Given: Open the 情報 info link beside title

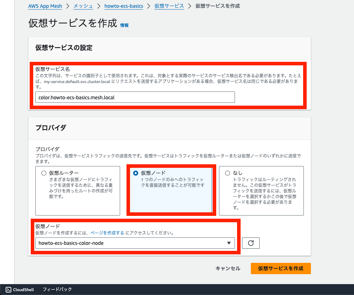Looking at the screenshot, I should pyautogui.click(x=124, y=25).
